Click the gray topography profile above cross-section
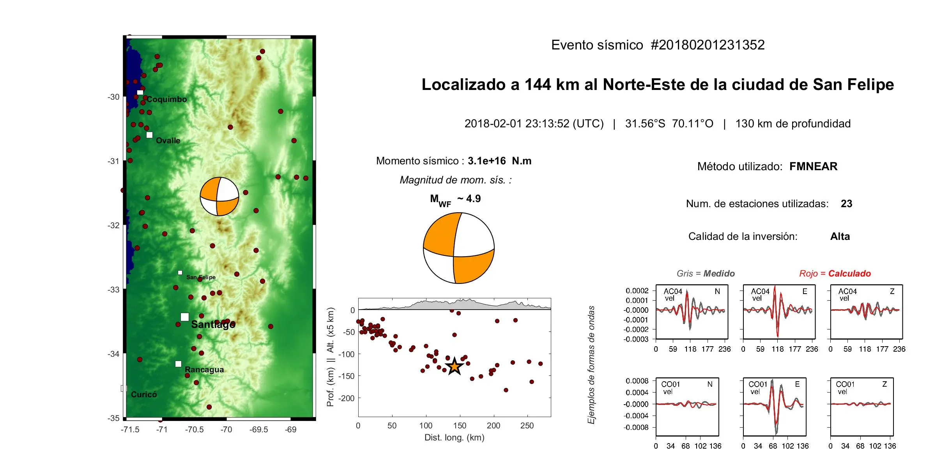The height and width of the screenshot is (472, 927). point(455,304)
